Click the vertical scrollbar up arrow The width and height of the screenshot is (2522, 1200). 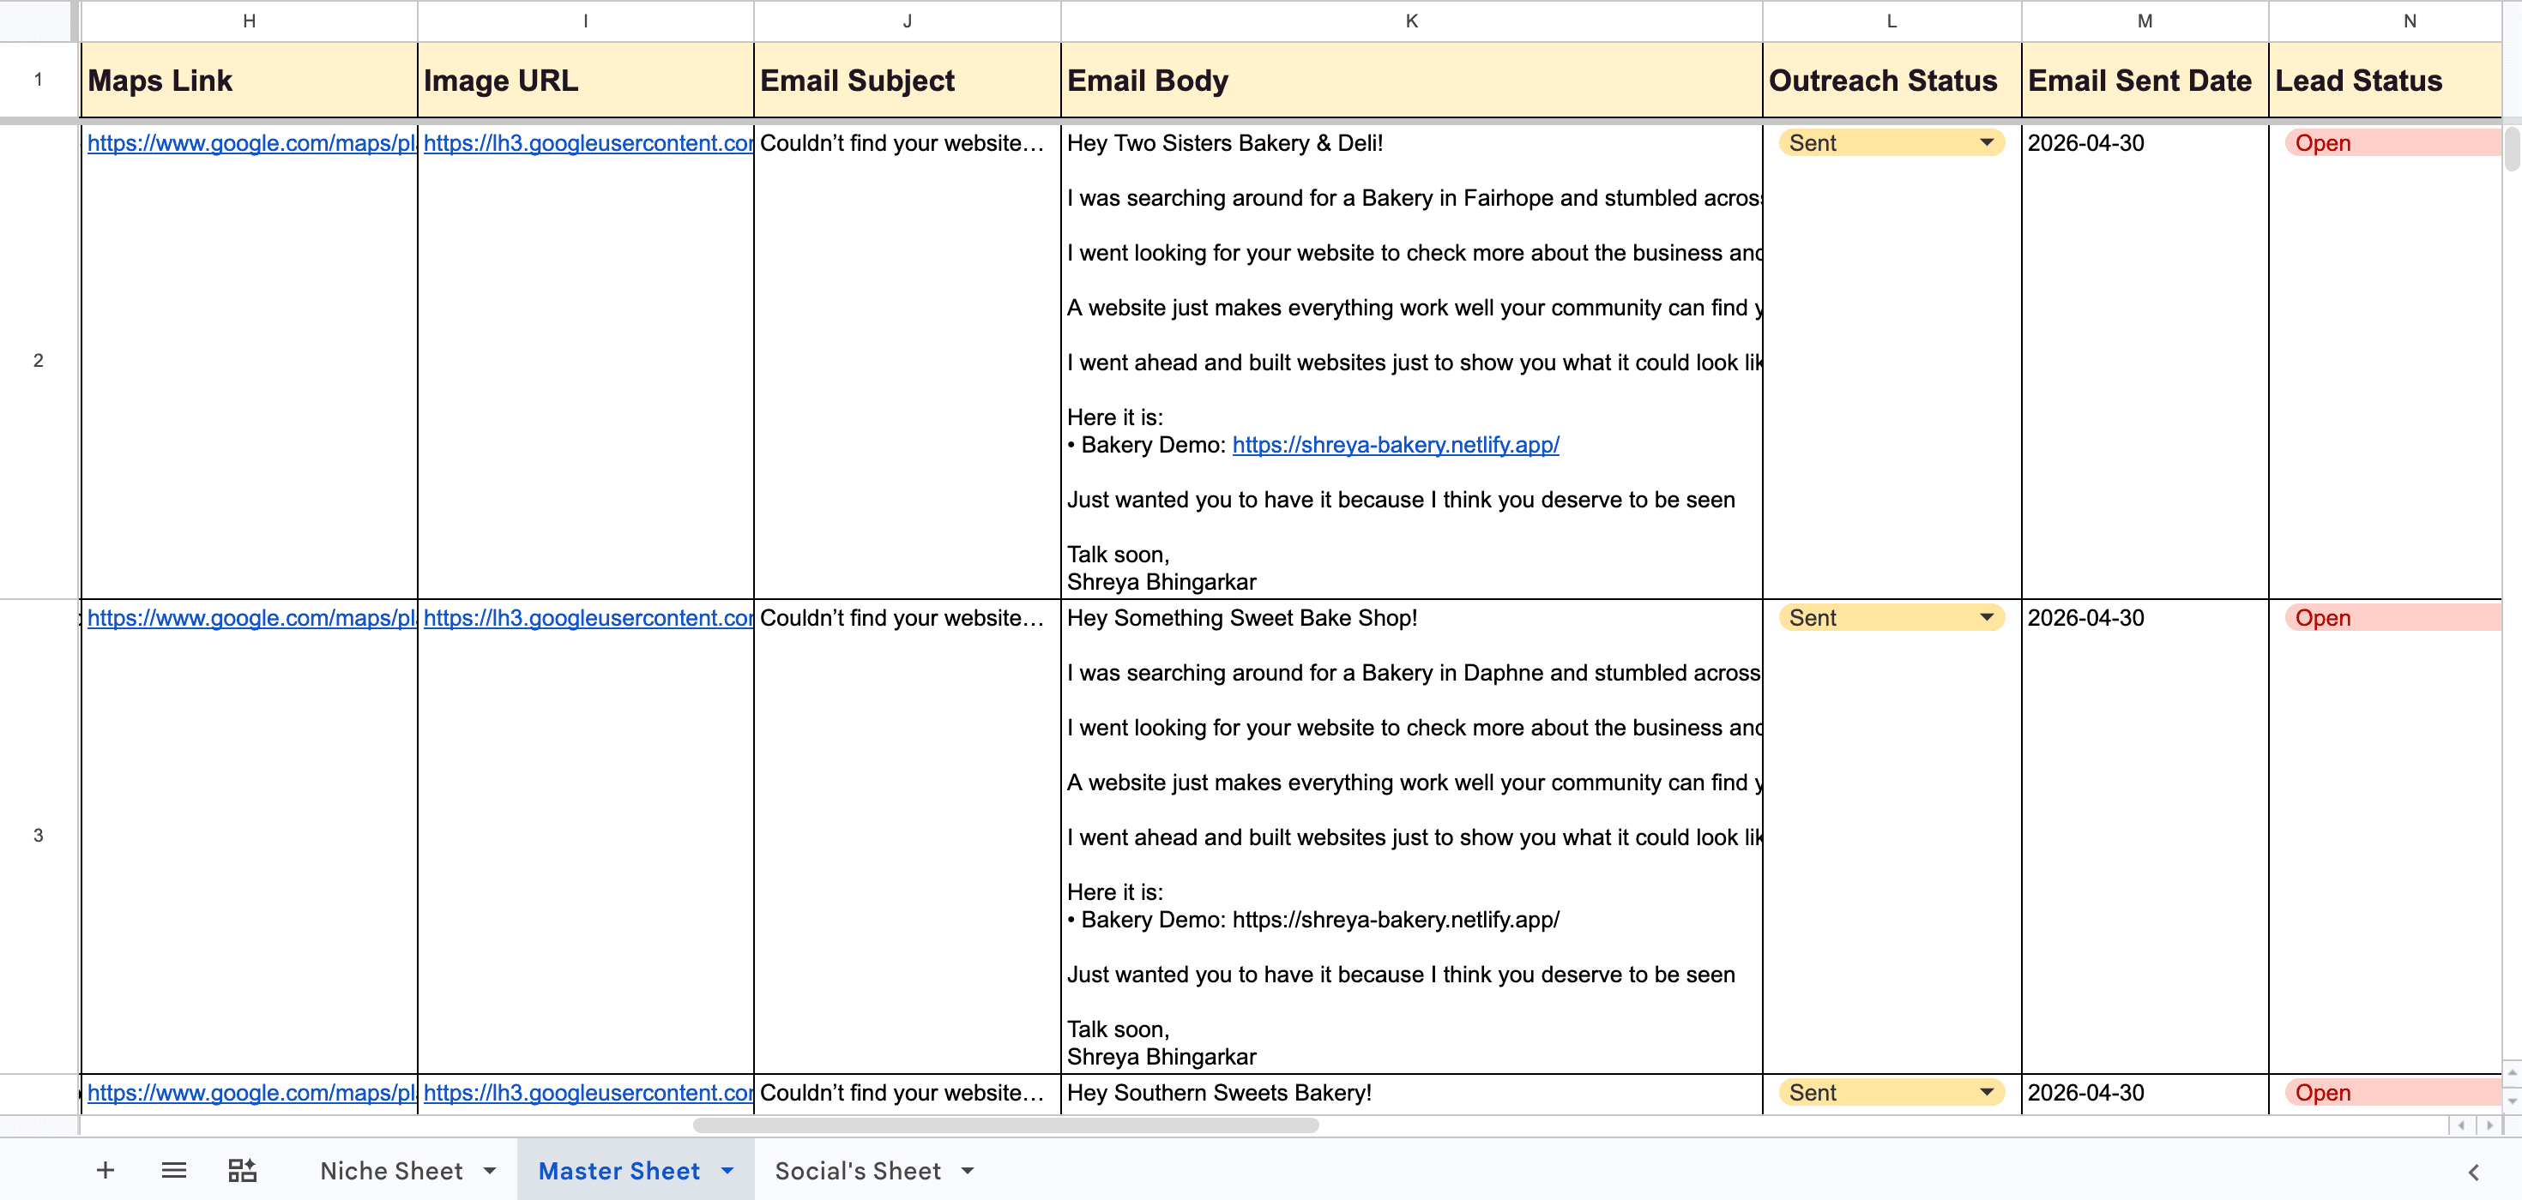2511,1072
